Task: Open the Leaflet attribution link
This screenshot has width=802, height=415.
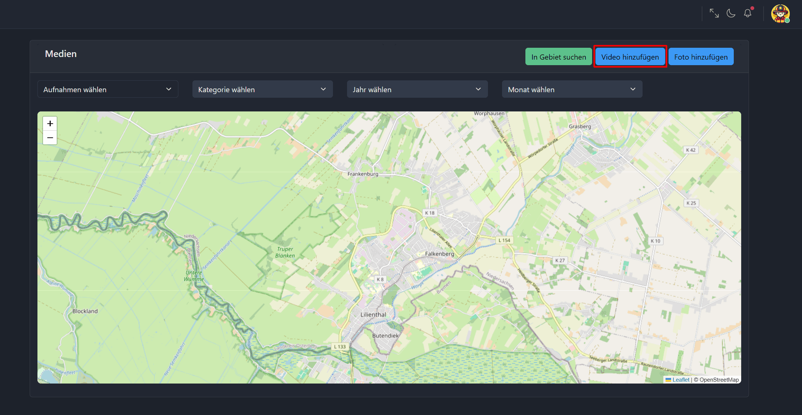Action: pos(681,380)
